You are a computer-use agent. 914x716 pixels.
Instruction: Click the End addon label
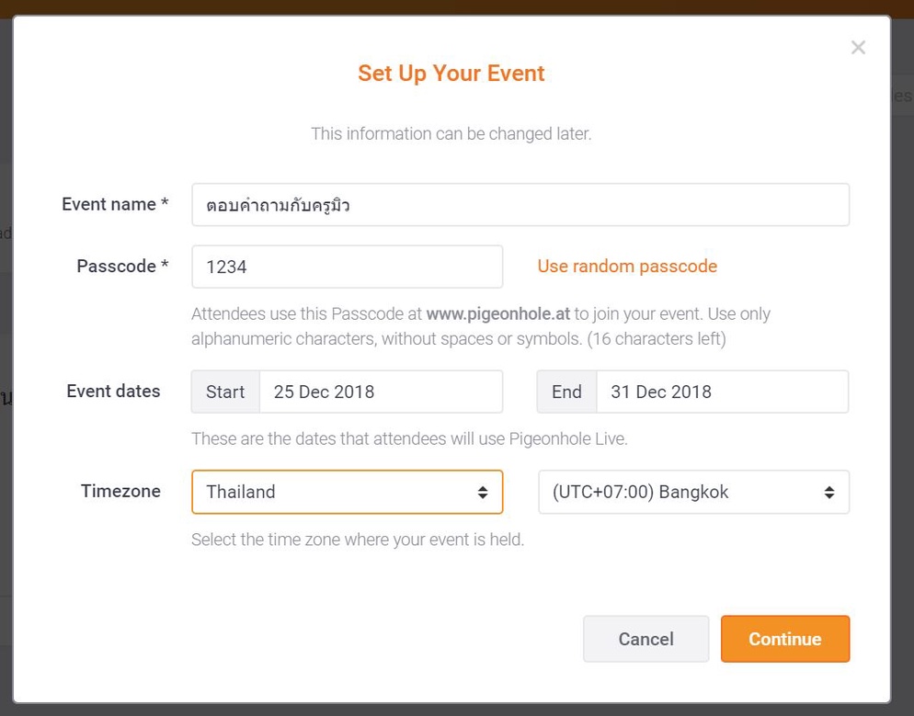point(566,392)
